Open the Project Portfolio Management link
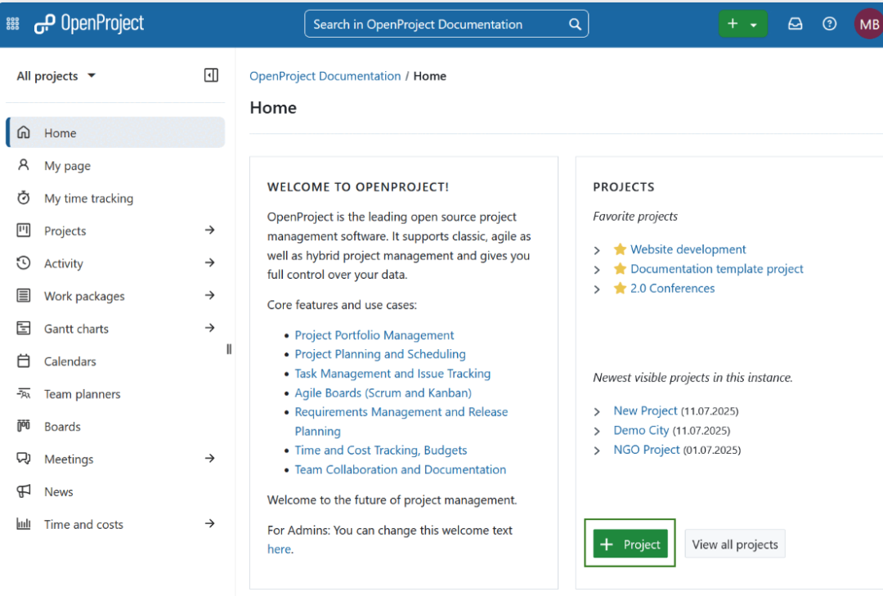 click(374, 335)
